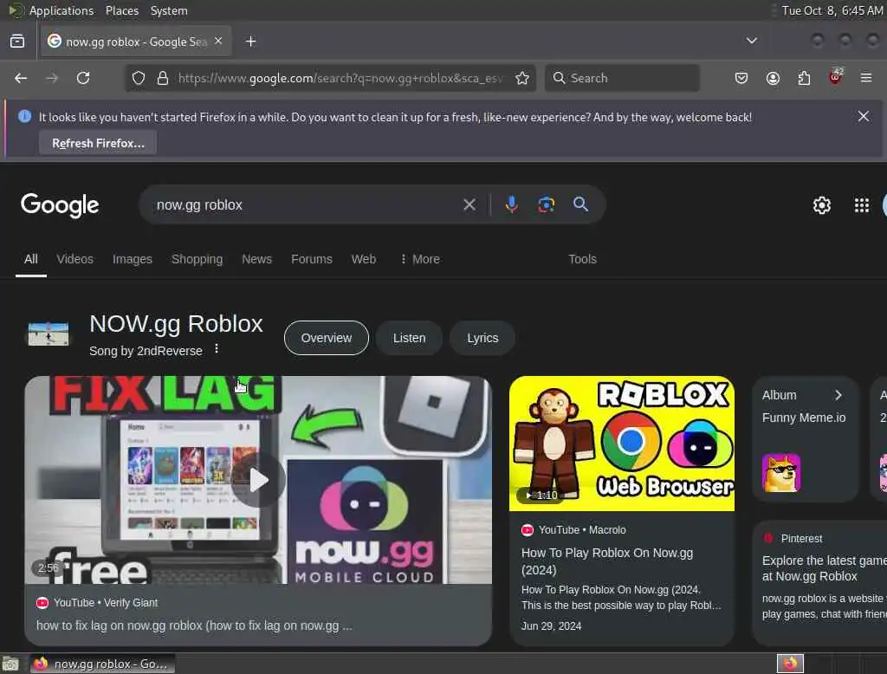Click the site padlock icon
The image size is (887, 674).
click(x=163, y=78)
